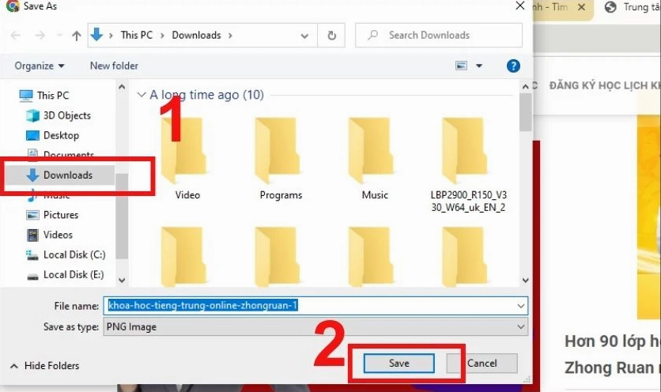Select 3D Objects in the sidebar
The height and width of the screenshot is (392, 661).
[x=66, y=115]
